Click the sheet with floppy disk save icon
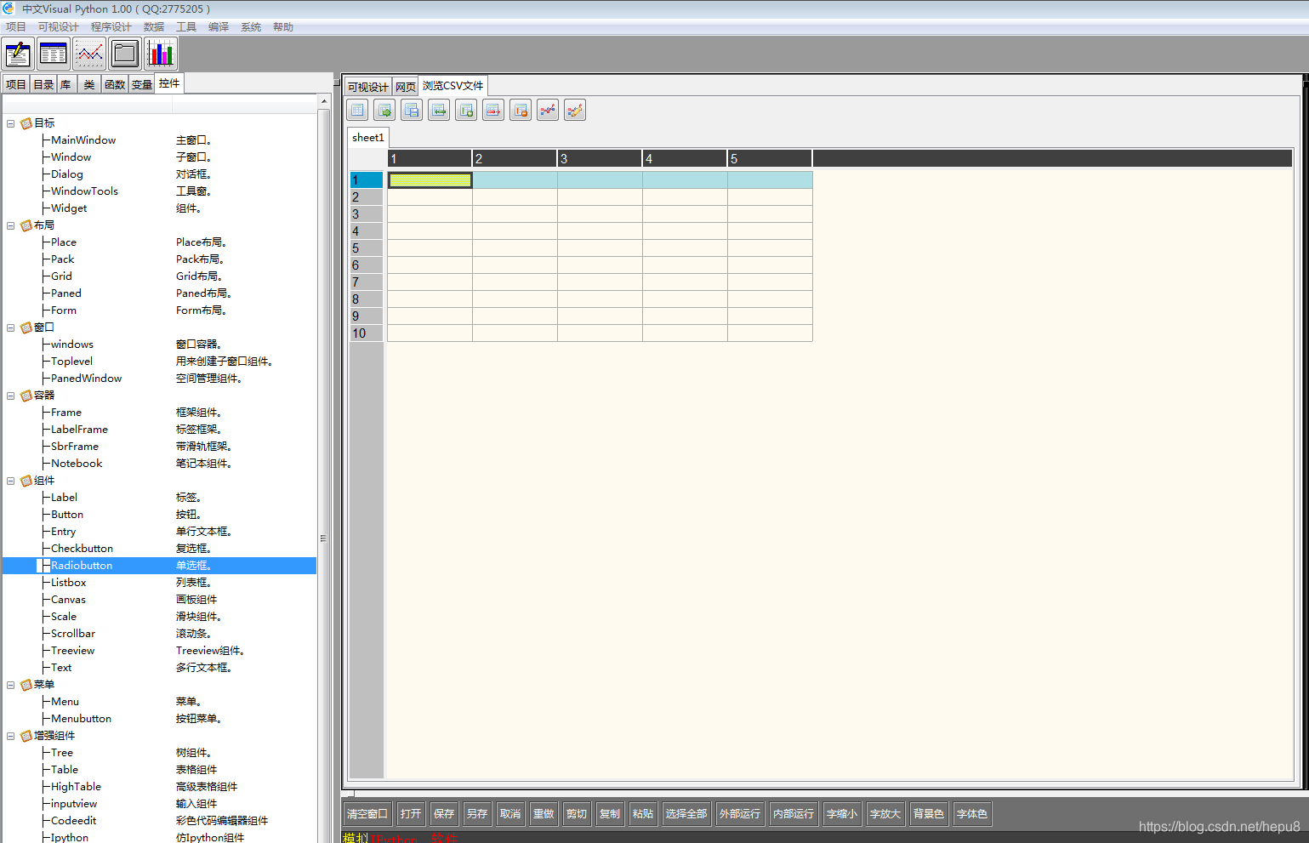 (412, 110)
